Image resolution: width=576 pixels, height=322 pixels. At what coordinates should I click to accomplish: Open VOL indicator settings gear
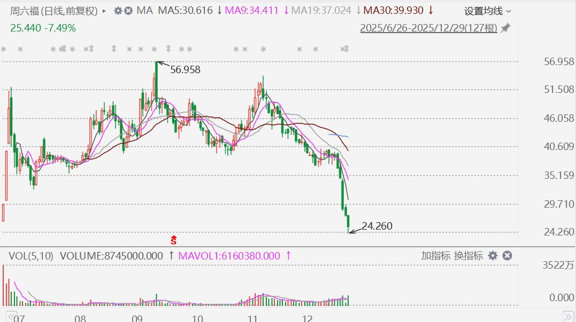pyautogui.click(x=493, y=256)
